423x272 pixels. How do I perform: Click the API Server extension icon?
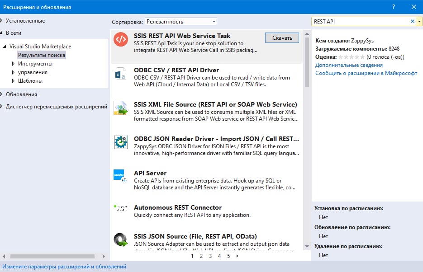click(120, 176)
